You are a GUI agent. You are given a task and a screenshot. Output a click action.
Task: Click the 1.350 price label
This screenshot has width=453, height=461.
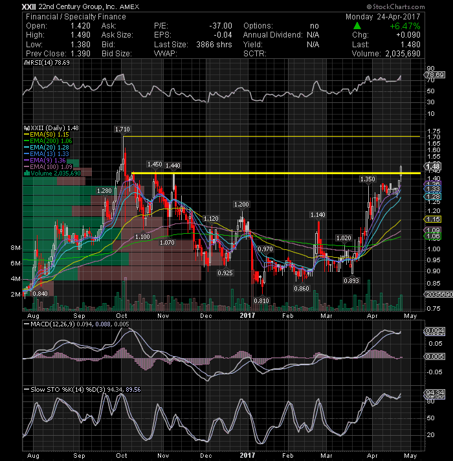368,179
